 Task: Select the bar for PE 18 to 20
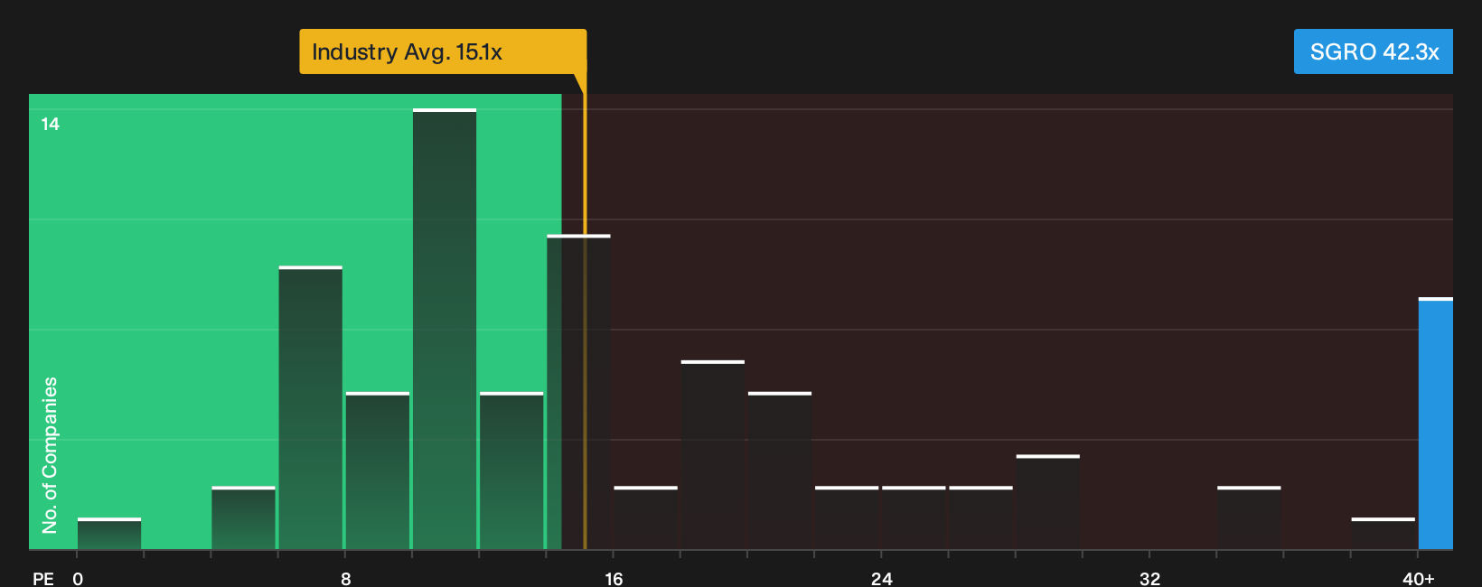(x=713, y=455)
